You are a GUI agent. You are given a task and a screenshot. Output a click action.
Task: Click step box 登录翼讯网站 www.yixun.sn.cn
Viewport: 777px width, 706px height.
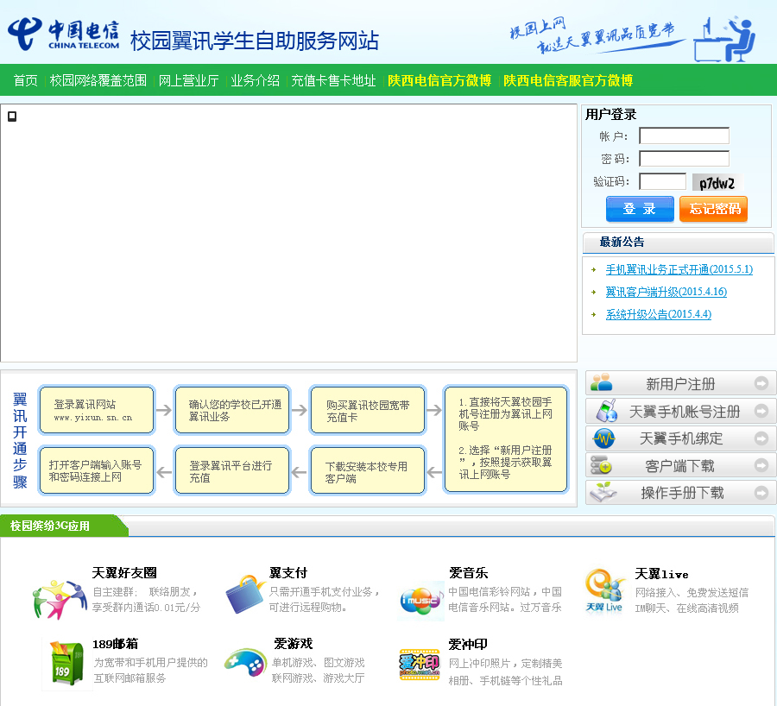pyautogui.click(x=97, y=410)
